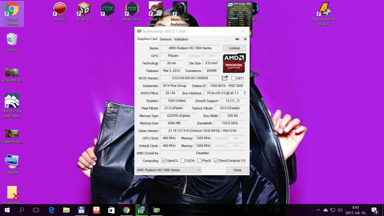Select the Multi-Drive desktop shortcut

[132, 12]
